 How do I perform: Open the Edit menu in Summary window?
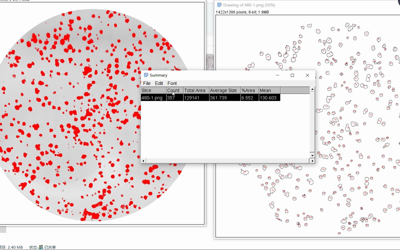click(x=159, y=83)
